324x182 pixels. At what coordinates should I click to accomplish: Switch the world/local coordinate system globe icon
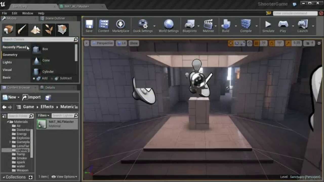[250, 43]
